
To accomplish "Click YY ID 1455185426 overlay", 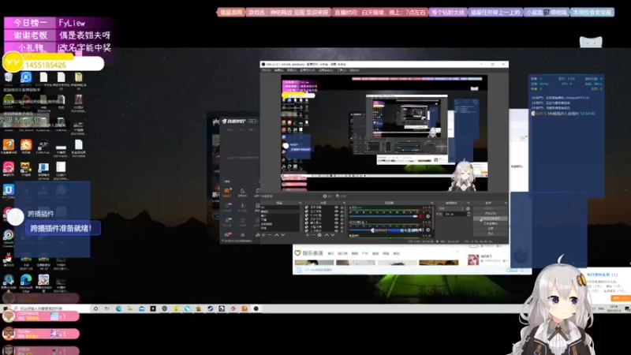I will (x=45, y=65).
